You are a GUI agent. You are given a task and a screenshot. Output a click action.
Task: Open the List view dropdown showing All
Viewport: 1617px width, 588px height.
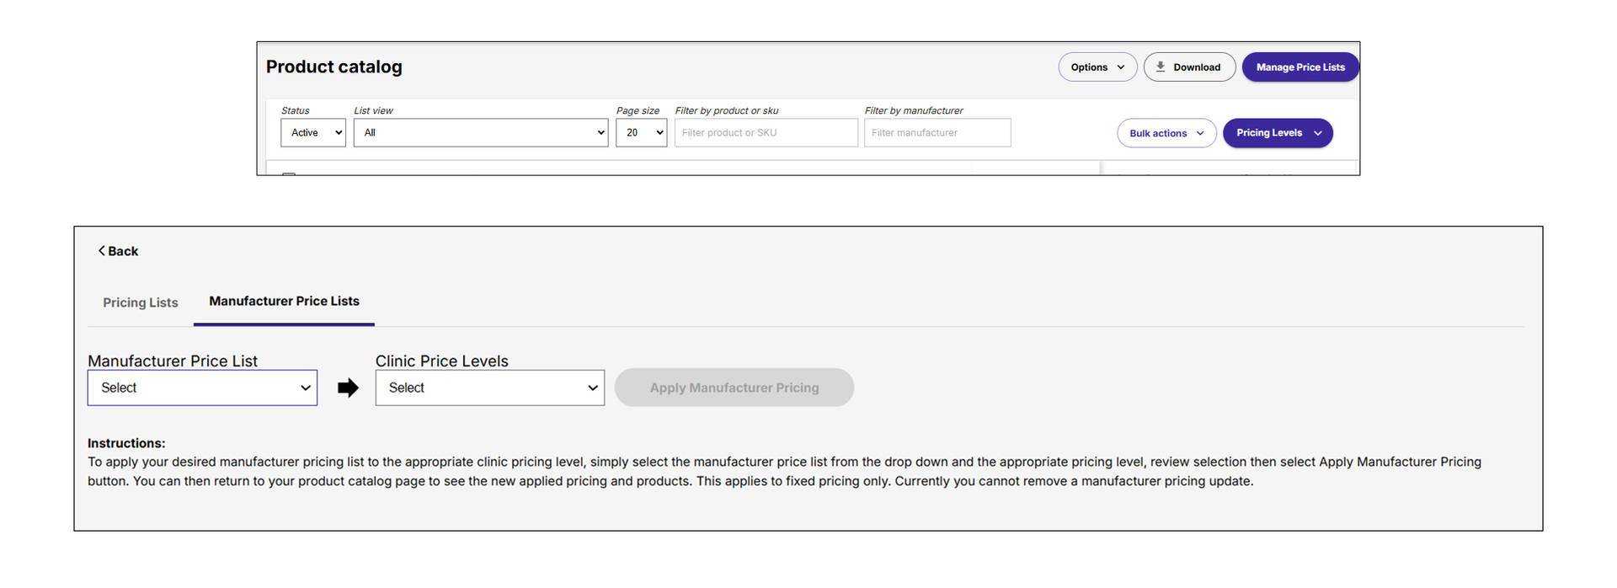pos(481,133)
